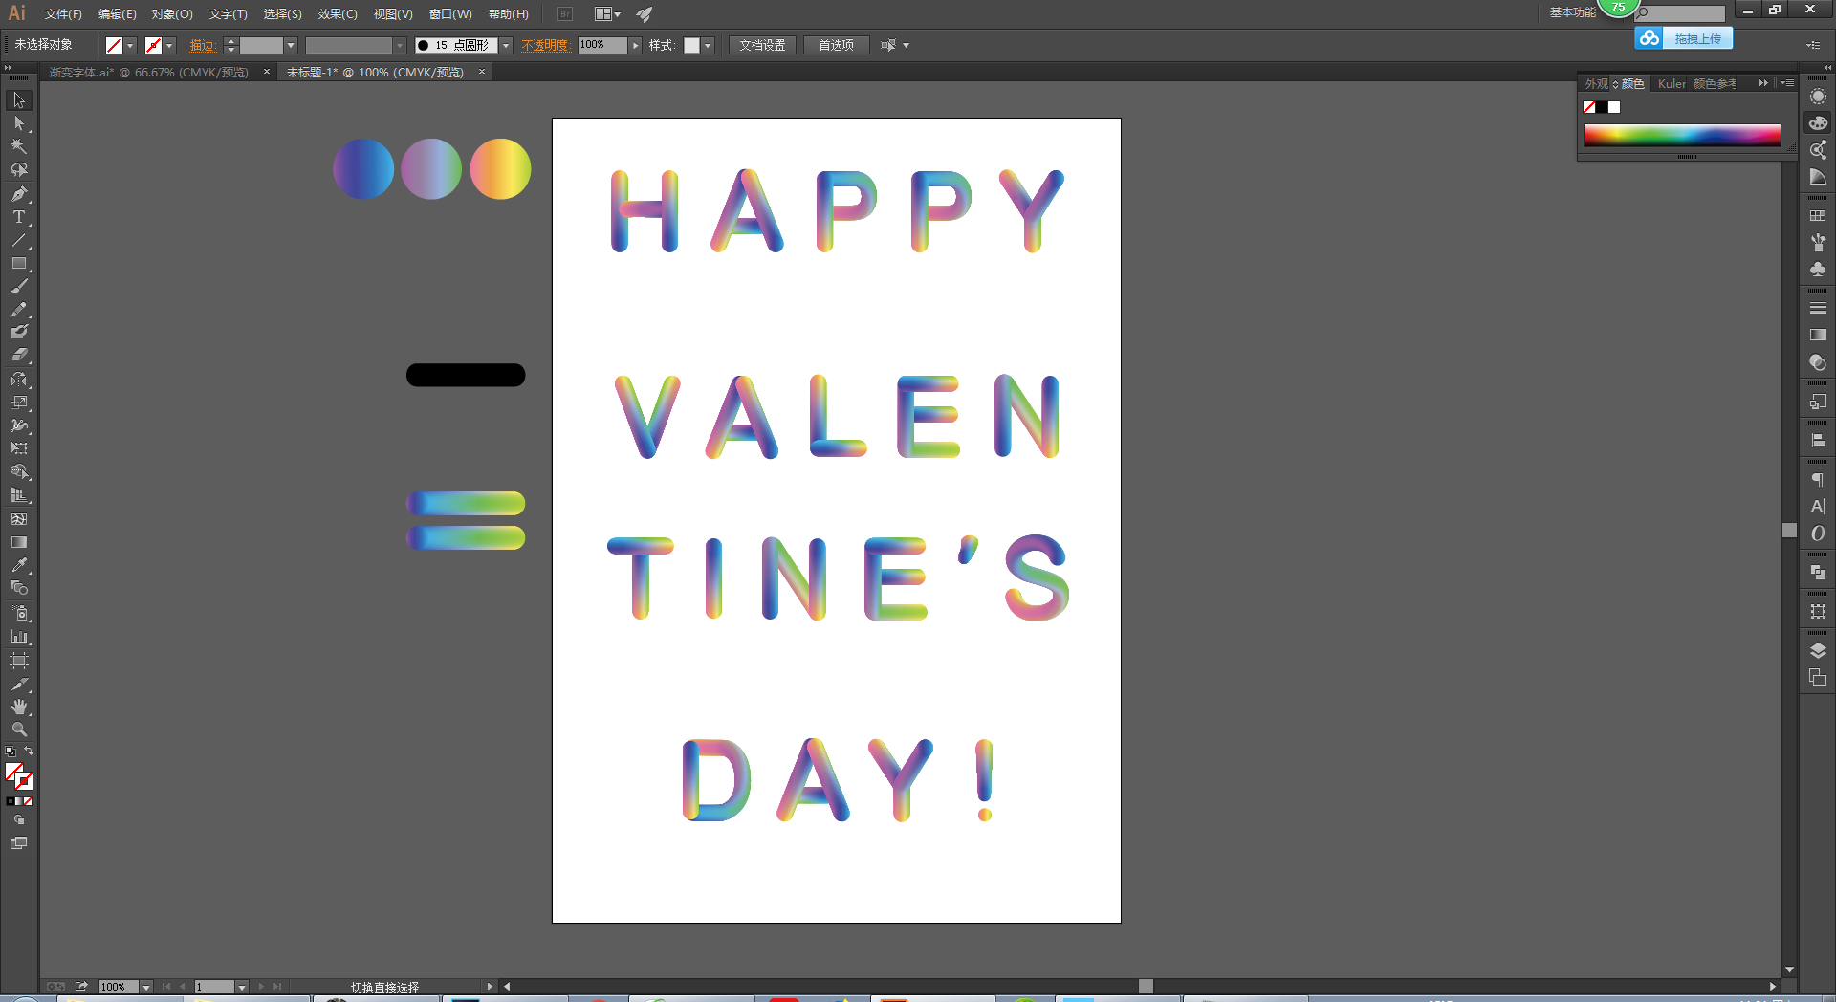This screenshot has height=1002, width=1836.
Task: Select the Blend tool
Action: (x=19, y=588)
